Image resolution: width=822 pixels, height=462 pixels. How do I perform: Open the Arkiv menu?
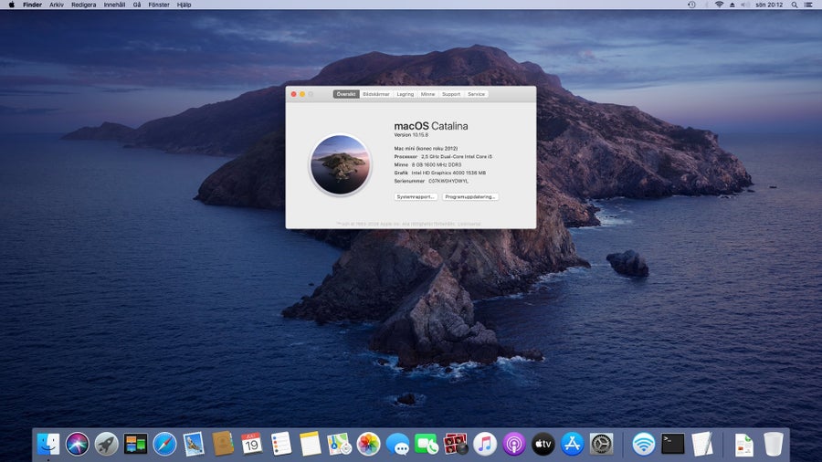click(x=57, y=5)
